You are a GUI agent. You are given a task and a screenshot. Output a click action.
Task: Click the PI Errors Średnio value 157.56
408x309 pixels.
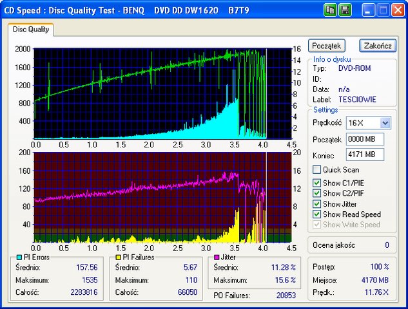(87, 267)
